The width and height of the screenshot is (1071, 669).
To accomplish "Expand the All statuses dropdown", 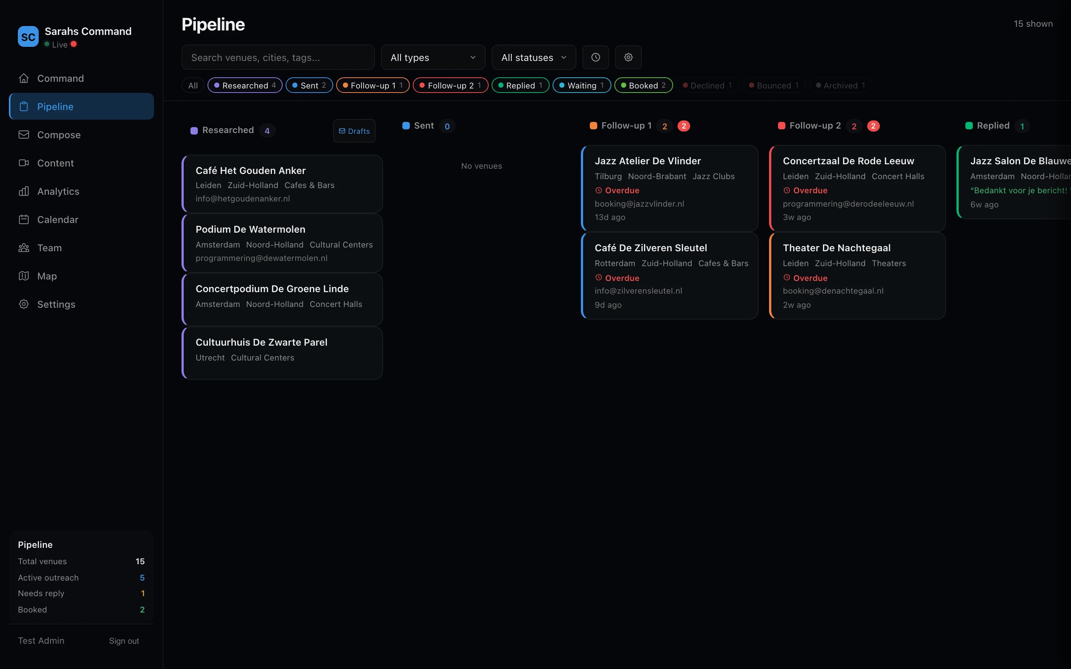I will 533,57.
